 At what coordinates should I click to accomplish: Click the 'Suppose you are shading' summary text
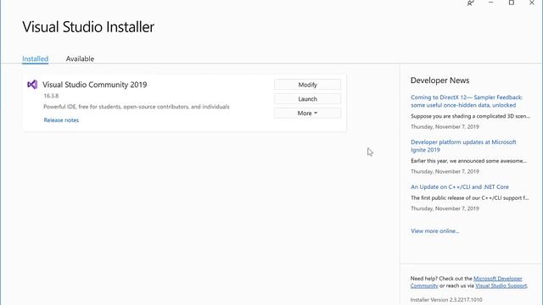[x=470, y=116]
